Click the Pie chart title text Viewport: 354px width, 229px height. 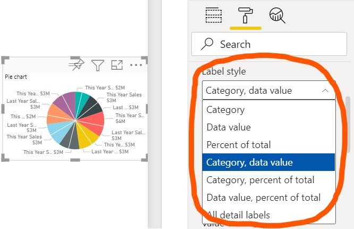(16, 77)
